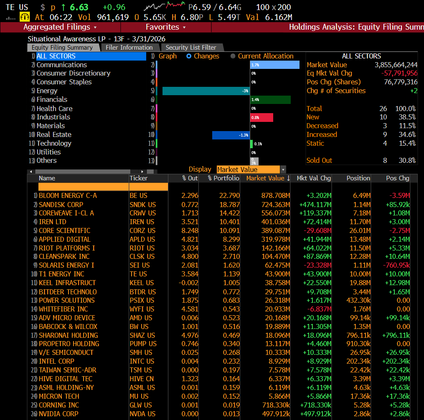Sort by Pos Chg column header
424x420 pixels.
pyautogui.click(x=391, y=178)
